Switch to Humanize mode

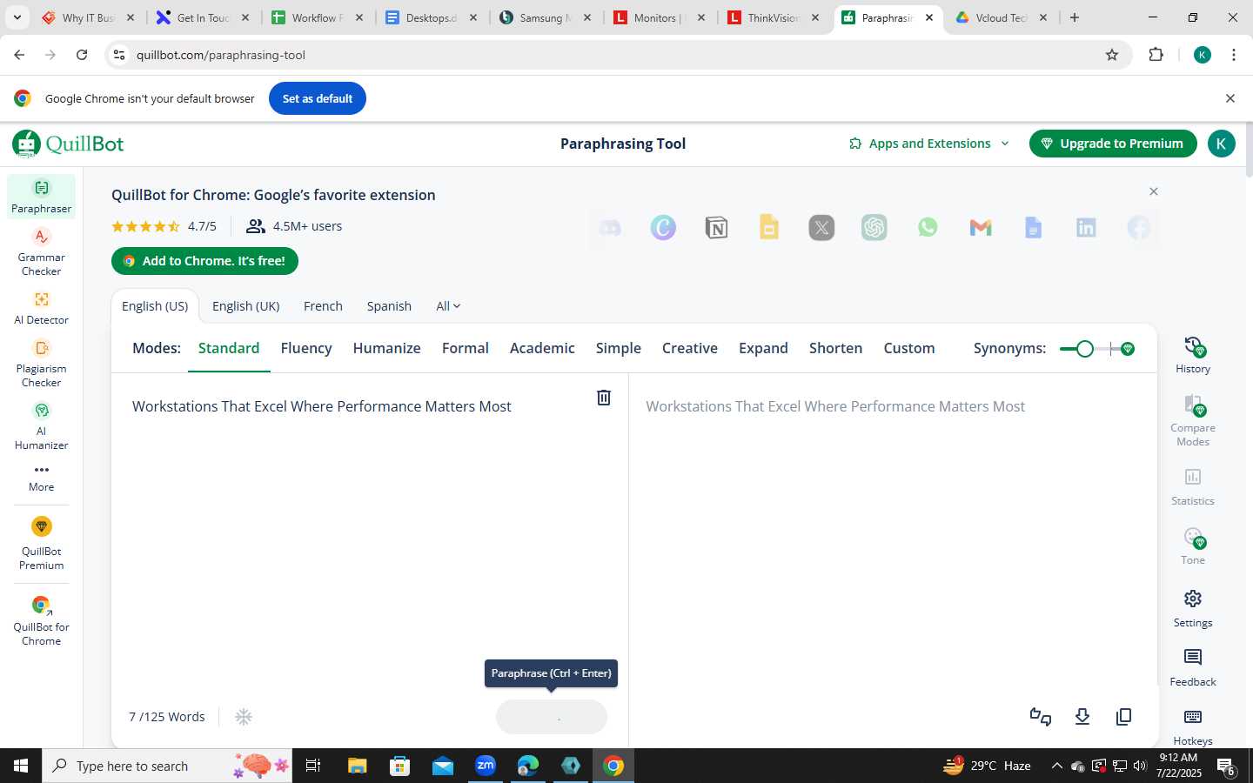click(x=387, y=348)
